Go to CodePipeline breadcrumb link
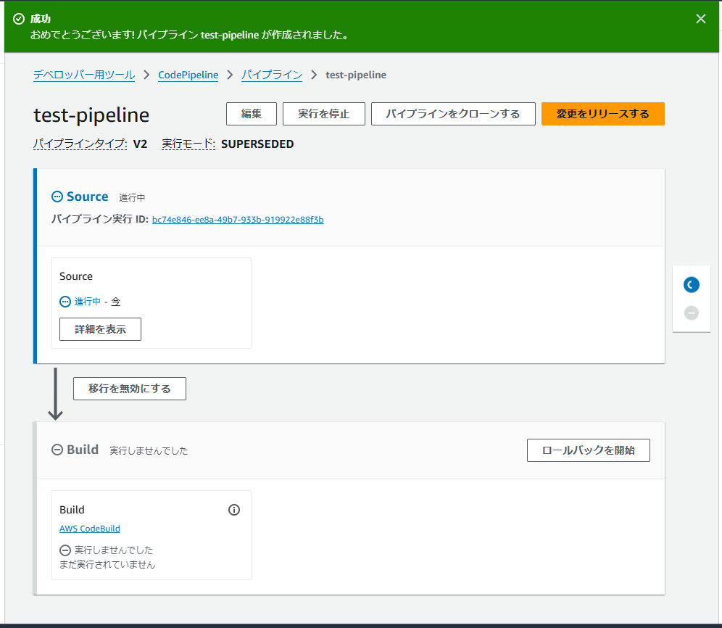Viewport: 722px width, 628px height. [x=188, y=75]
